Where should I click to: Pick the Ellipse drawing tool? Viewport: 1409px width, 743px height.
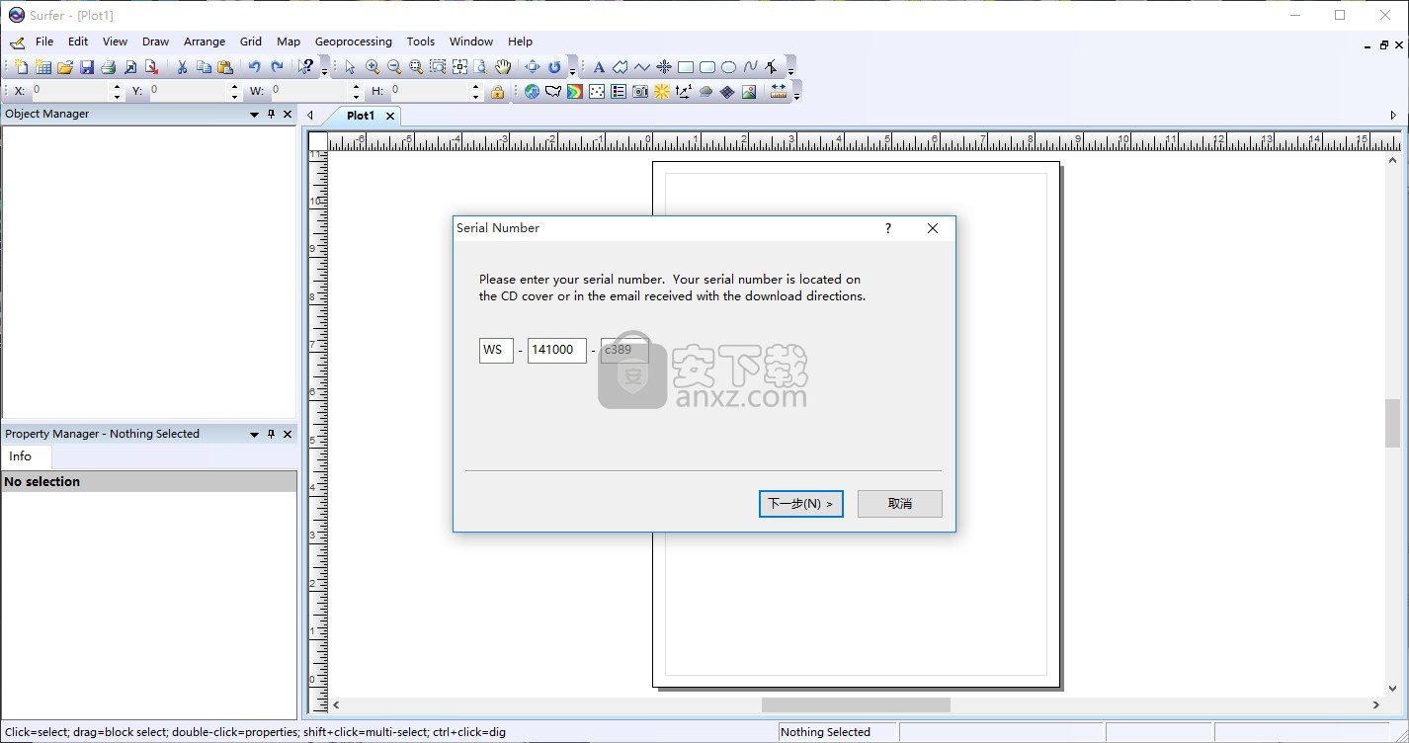click(729, 67)
